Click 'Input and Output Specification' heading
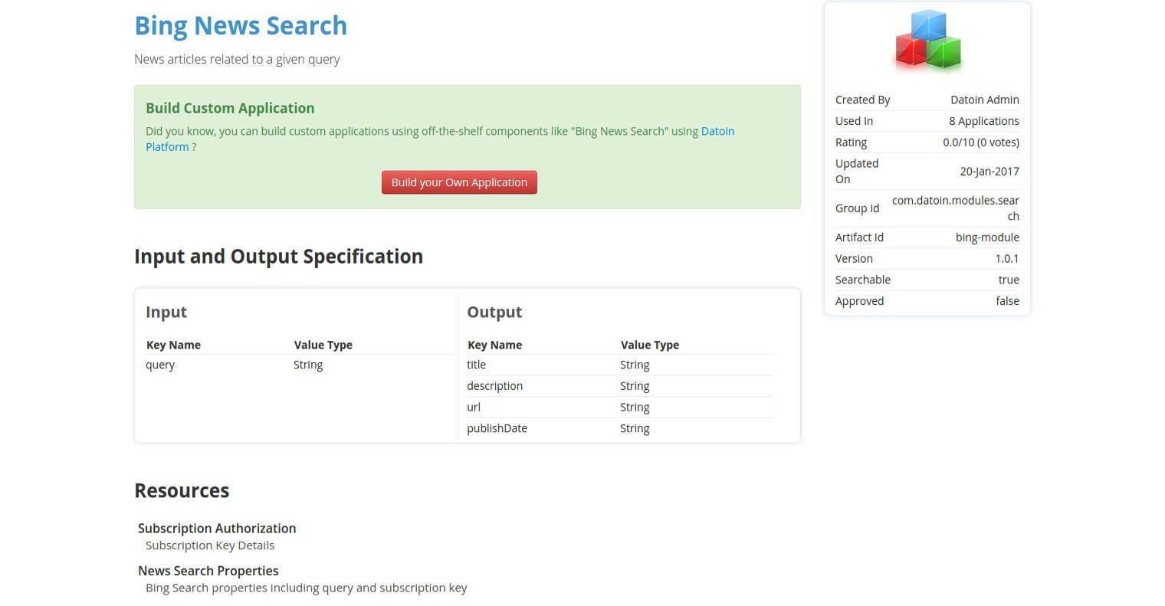This screenshot has width=1165, height=606. tap(278, 256)
